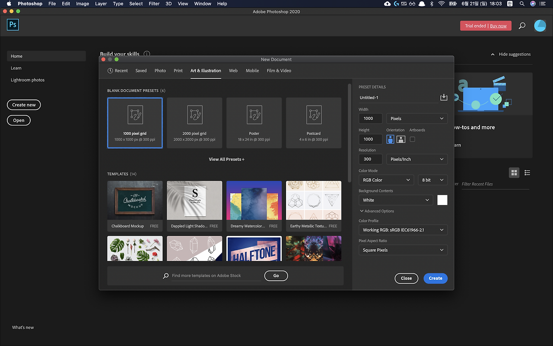Open Lightroom photos in the sidebar

tap(28, 80)
